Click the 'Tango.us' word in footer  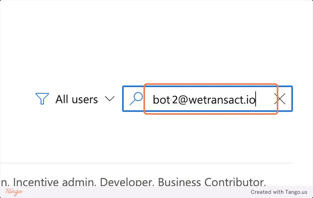[x=296, y=192]
